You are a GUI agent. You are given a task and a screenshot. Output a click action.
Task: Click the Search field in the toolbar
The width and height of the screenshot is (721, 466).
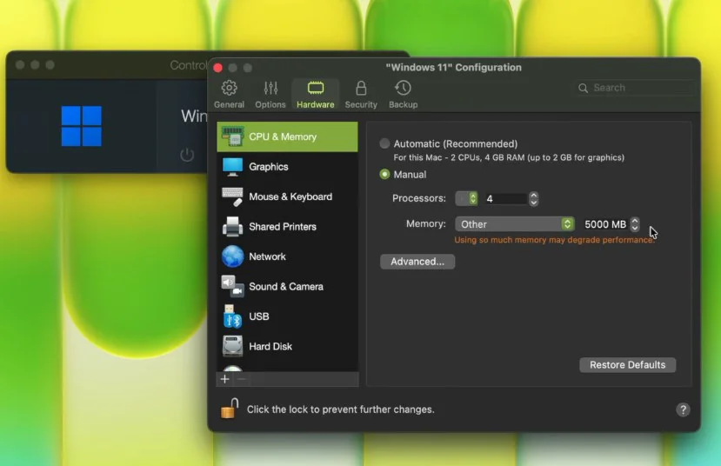coord(639,88)
